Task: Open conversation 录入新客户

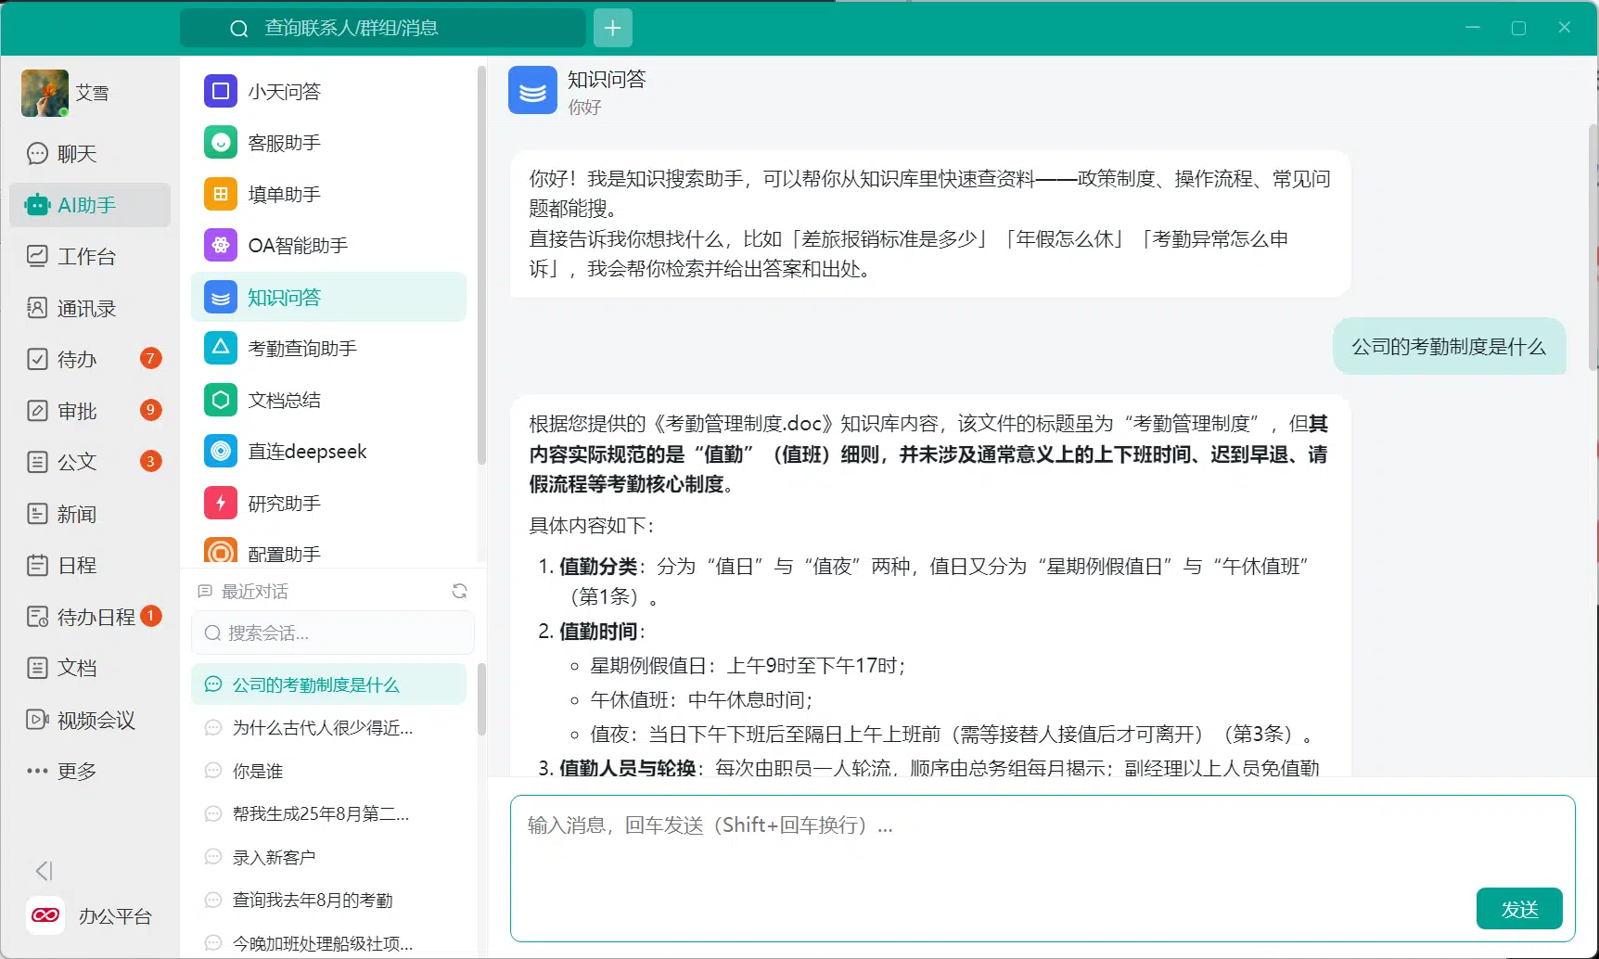Action: pyautogui.click(x=329, y=857)
